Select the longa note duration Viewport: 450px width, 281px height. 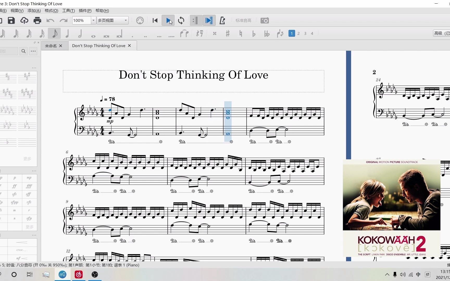point(120,34)
